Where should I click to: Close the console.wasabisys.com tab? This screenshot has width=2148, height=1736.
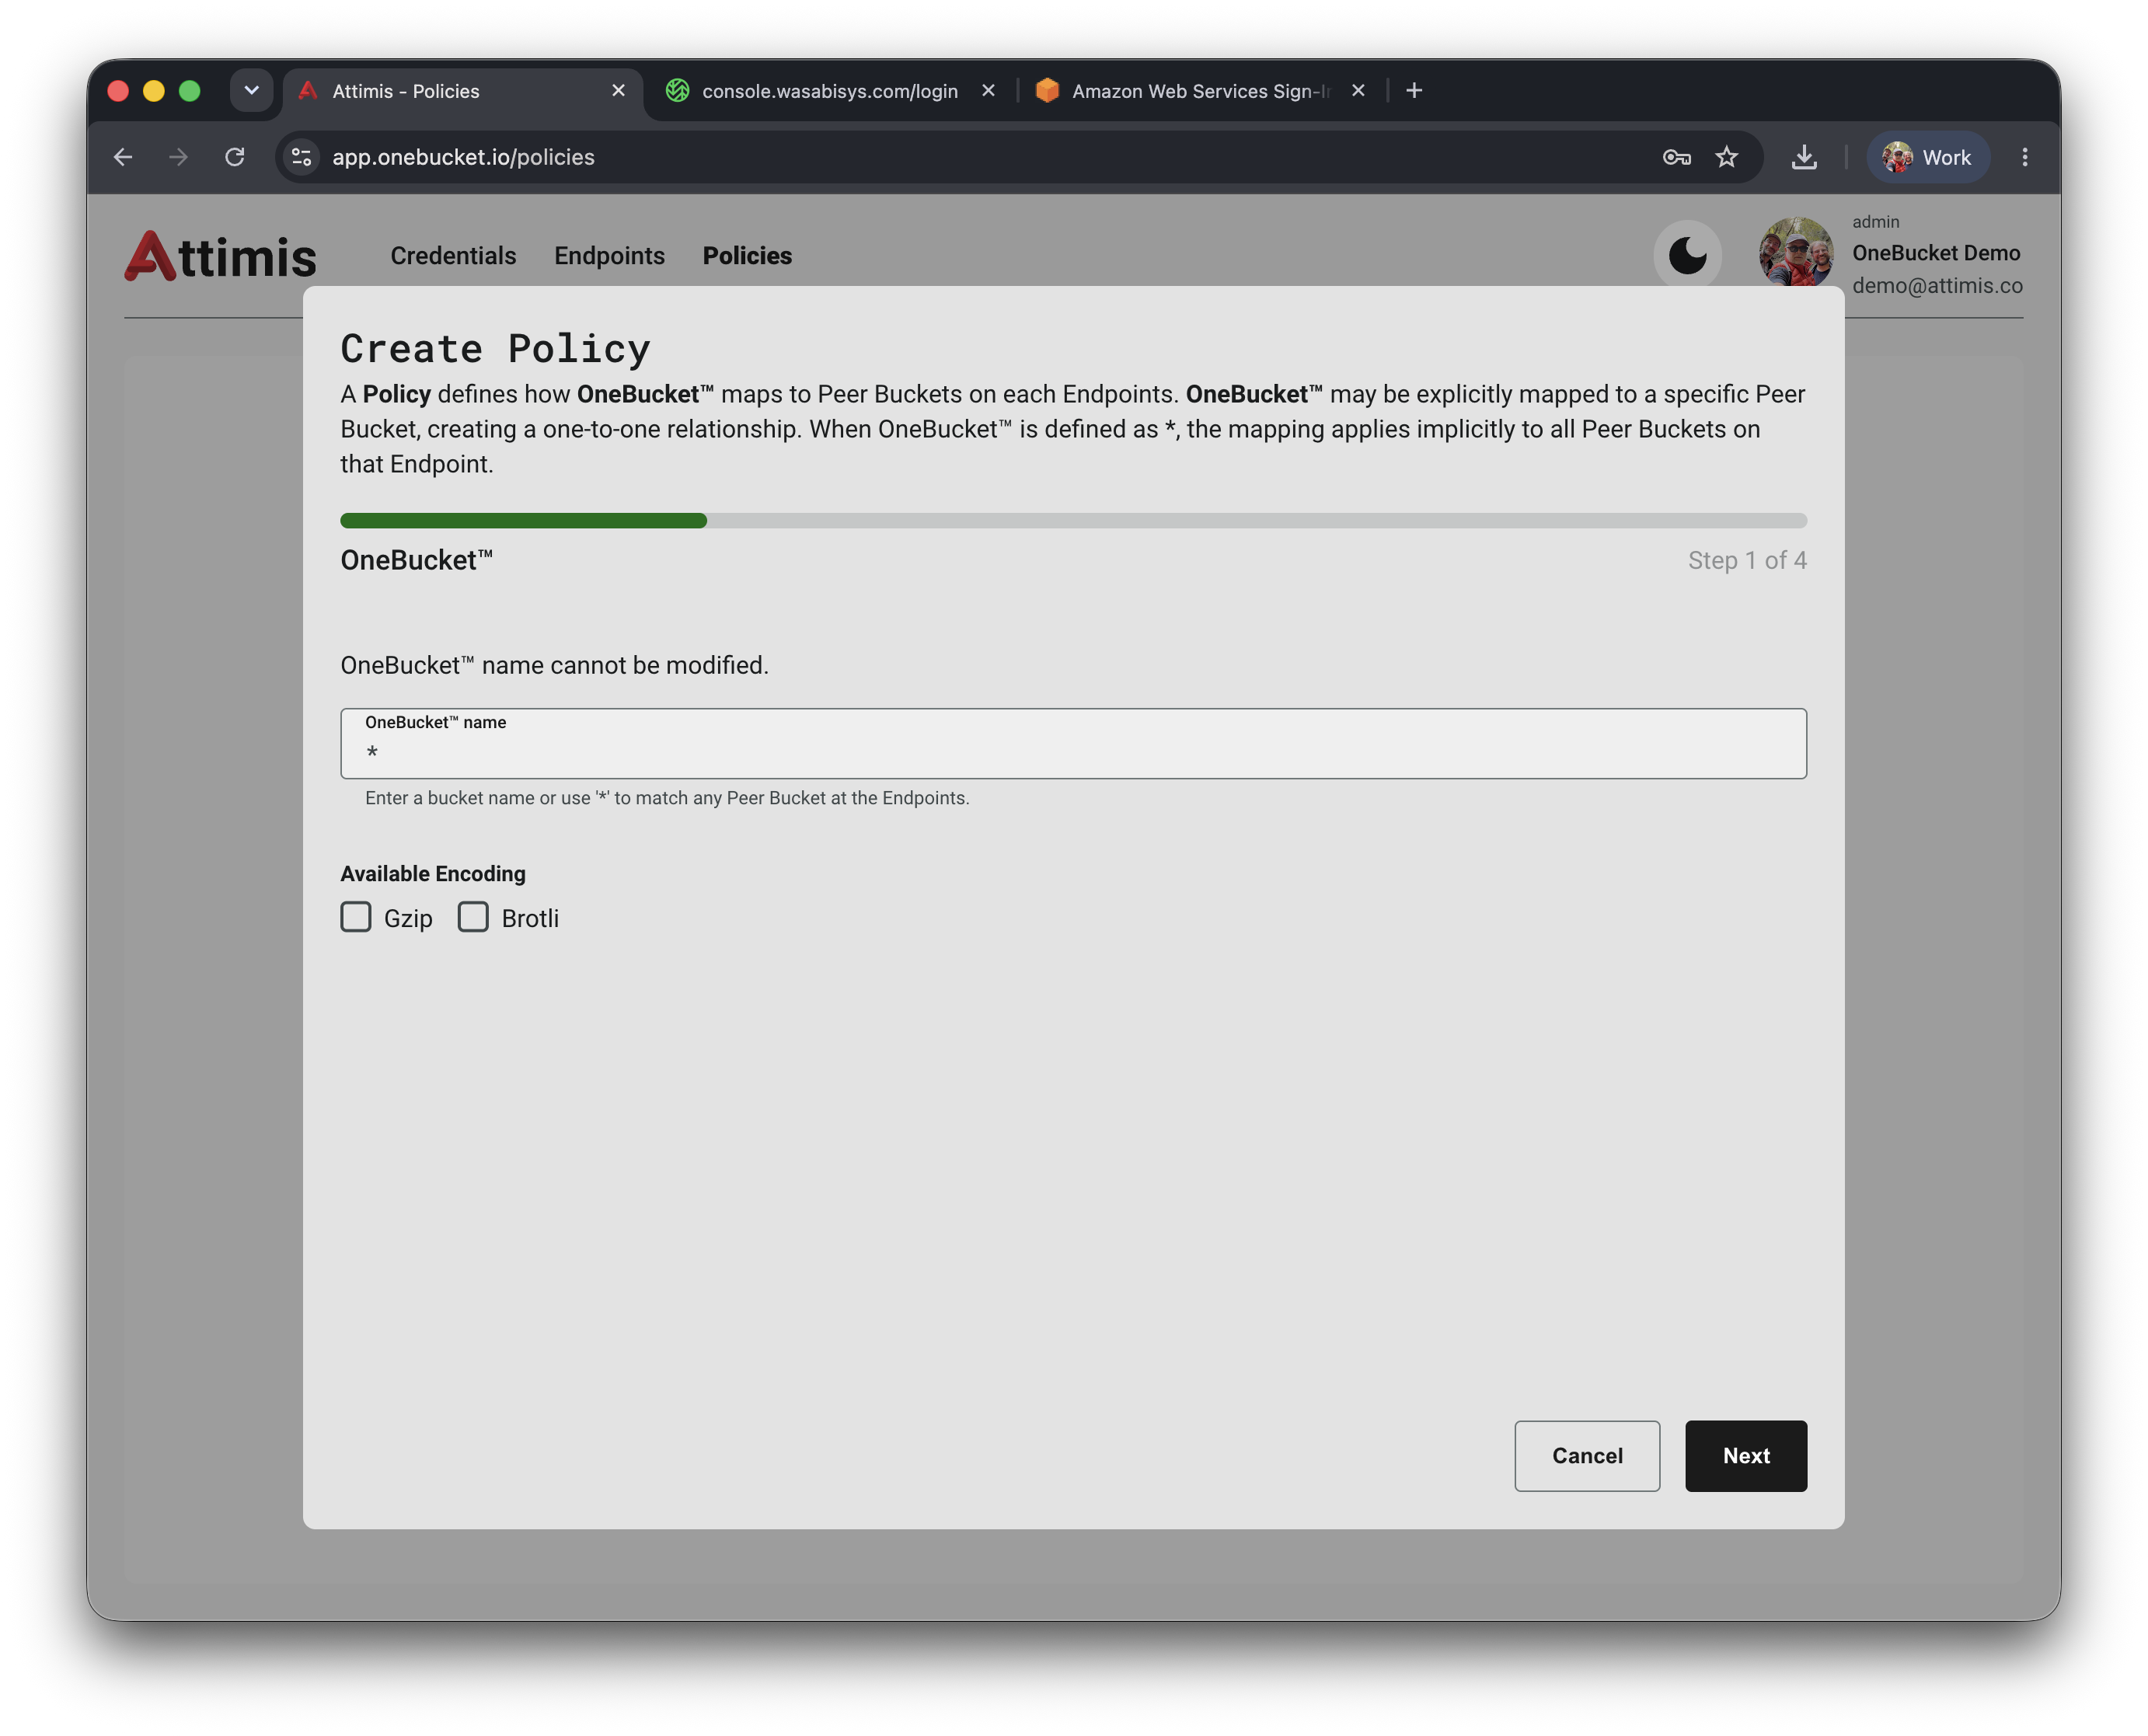tap(988, 91)
